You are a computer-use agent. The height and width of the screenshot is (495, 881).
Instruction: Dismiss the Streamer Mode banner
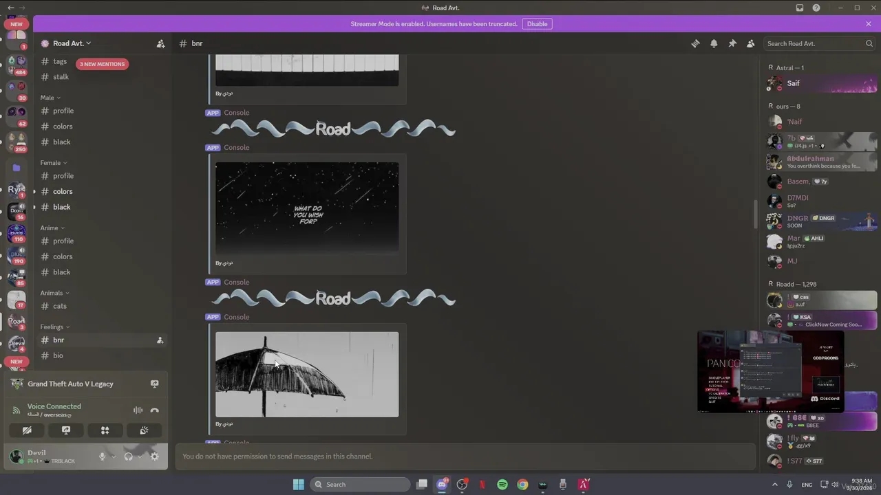869,24
